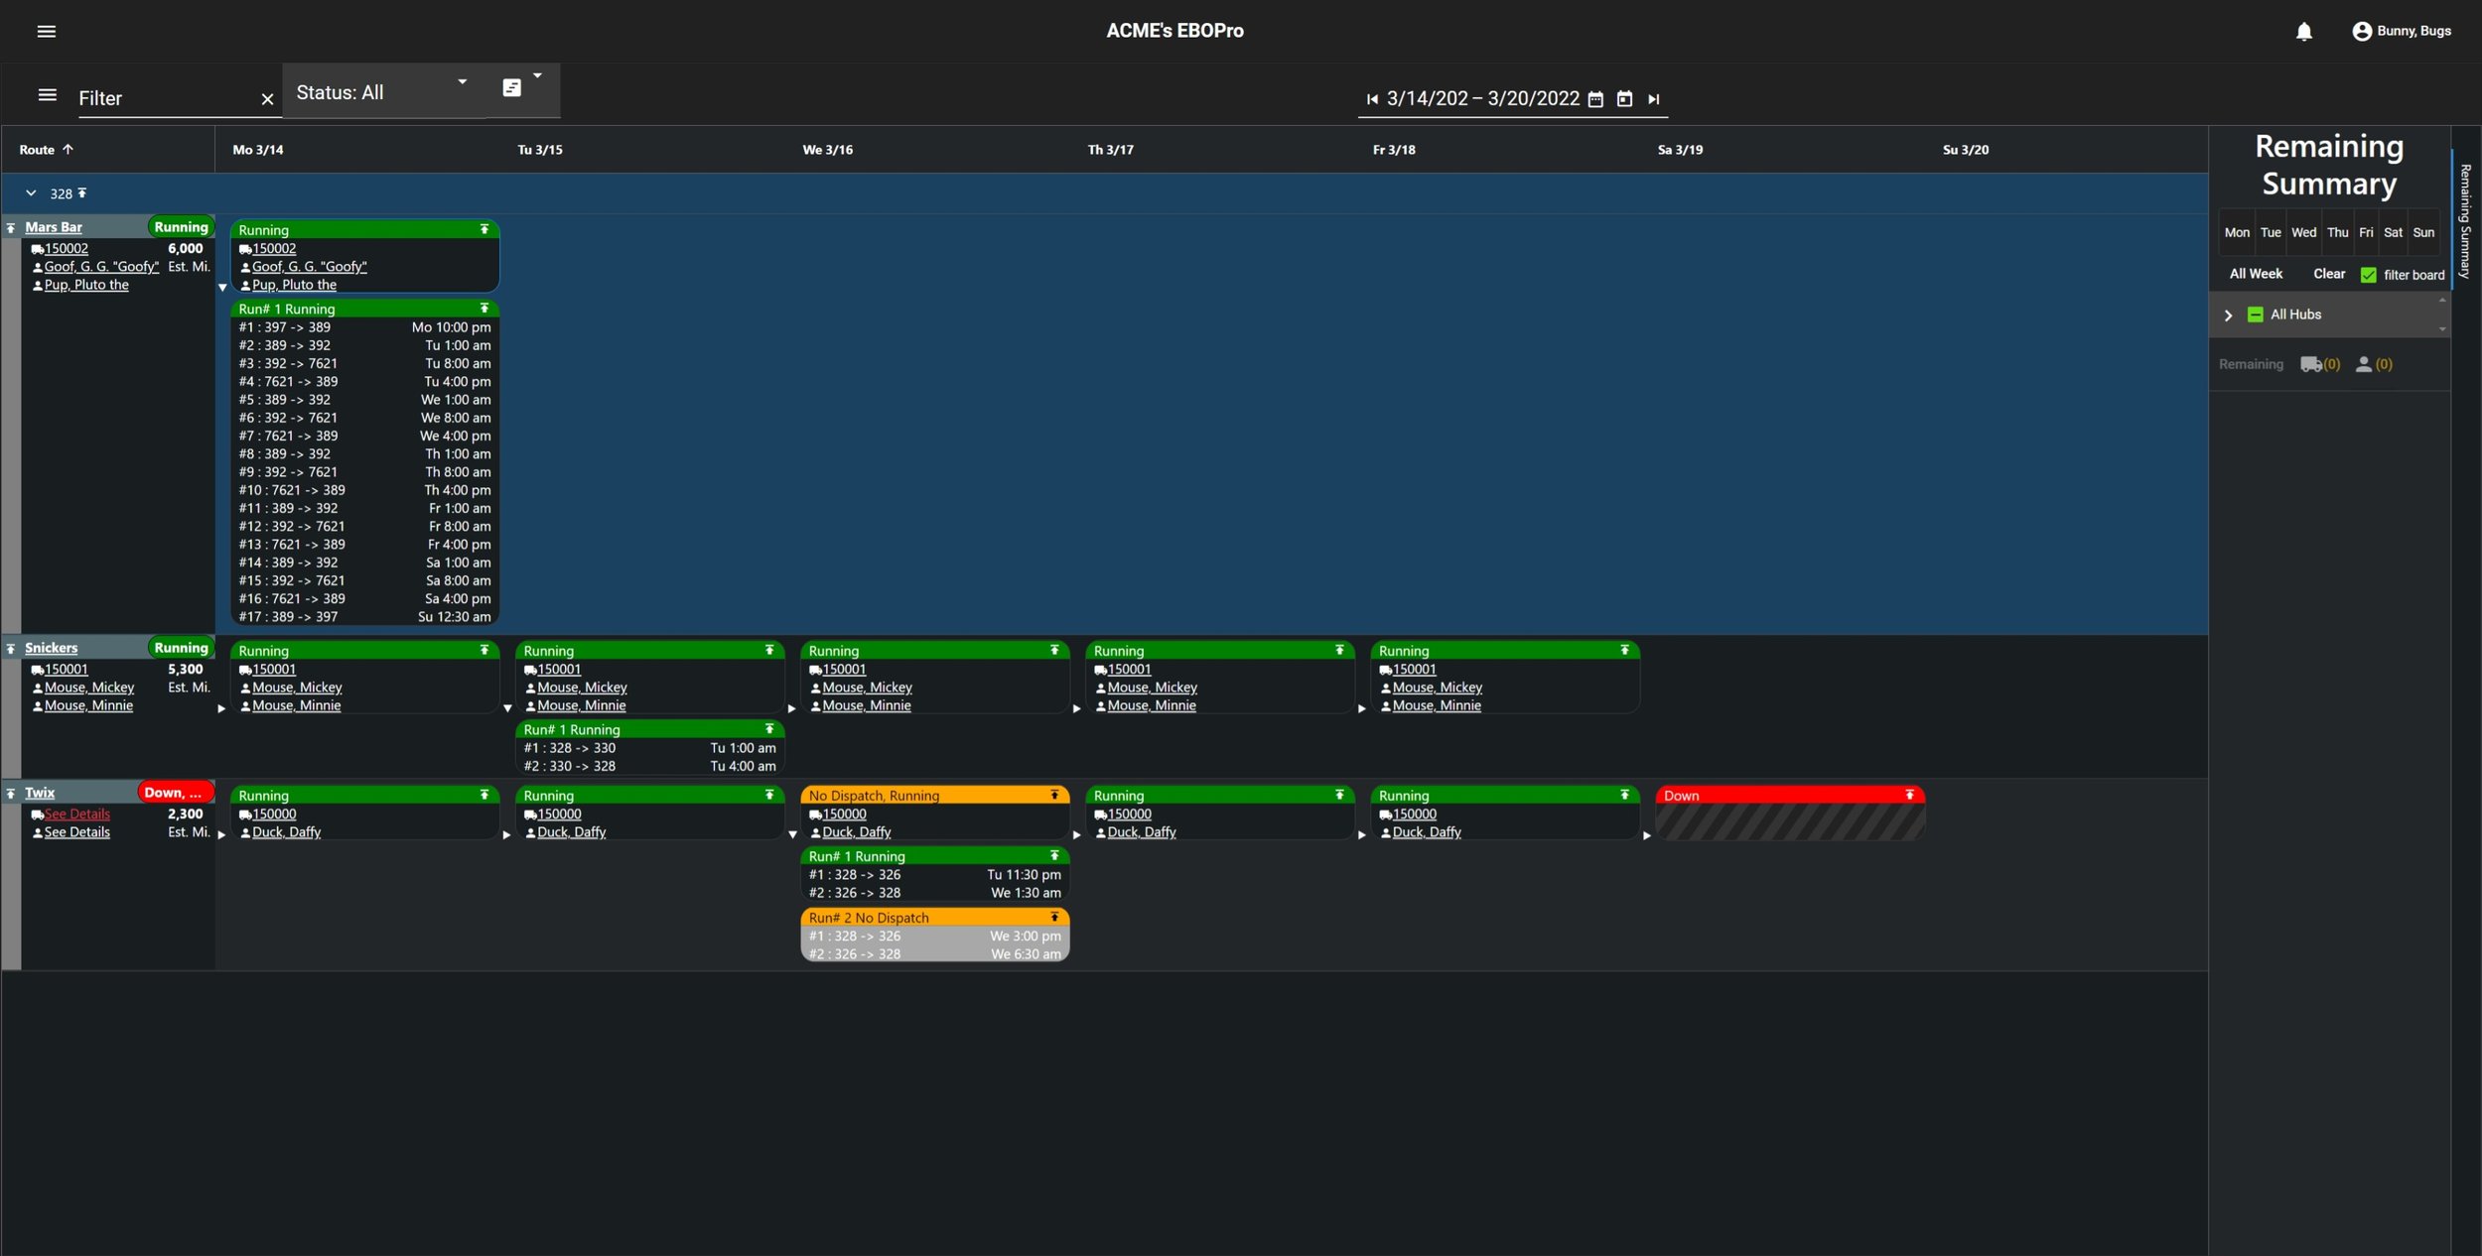Screen dimensions: 2482x1256
Task: Click the Down, ... status badge on Twix
Action: coord(175,793)
